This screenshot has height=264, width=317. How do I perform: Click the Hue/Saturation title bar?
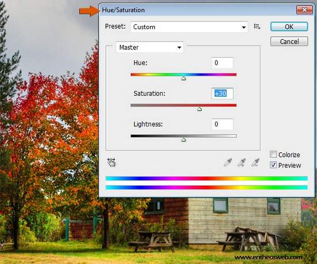[x=198, y=10]
